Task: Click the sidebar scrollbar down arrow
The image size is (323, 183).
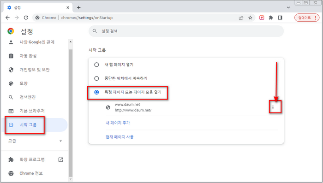Action: tap(71, 179)
